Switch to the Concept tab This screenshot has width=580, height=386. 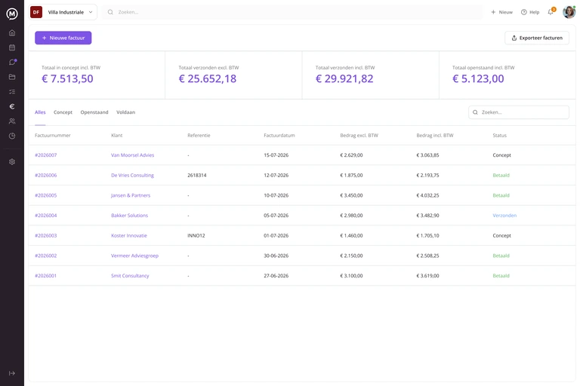[x=63, y=112]
